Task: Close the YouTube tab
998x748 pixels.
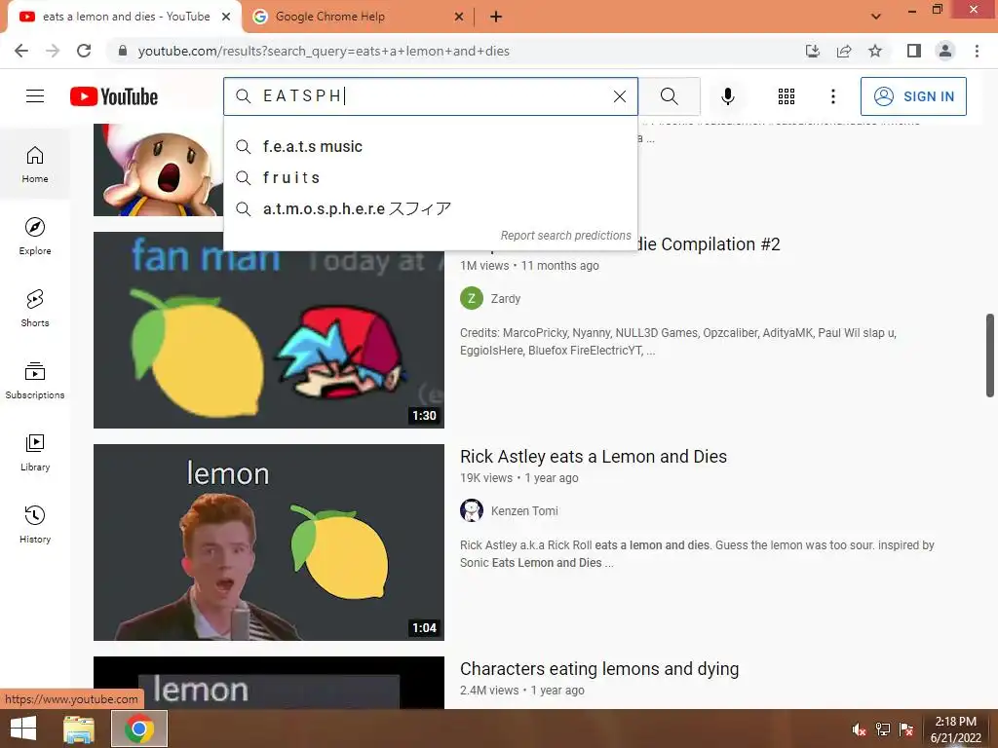Action: pyautogui.click(x=226, y=17)
